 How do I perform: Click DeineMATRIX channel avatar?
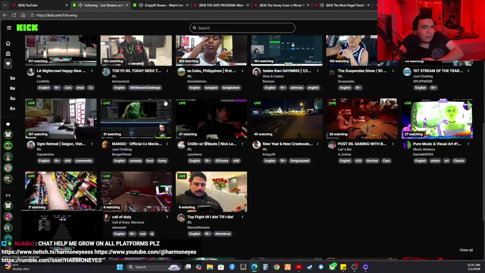point(407,144)
